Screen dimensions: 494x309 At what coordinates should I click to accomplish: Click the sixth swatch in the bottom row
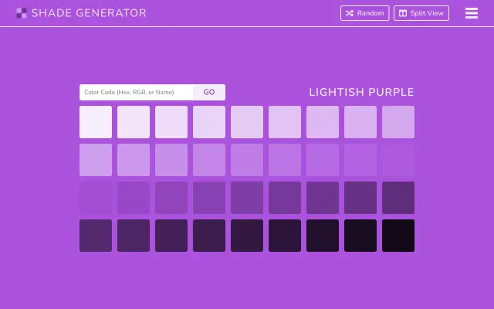(x=285, y=236)
